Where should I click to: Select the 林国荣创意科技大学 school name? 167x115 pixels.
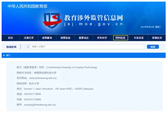(x=45, y=73)
